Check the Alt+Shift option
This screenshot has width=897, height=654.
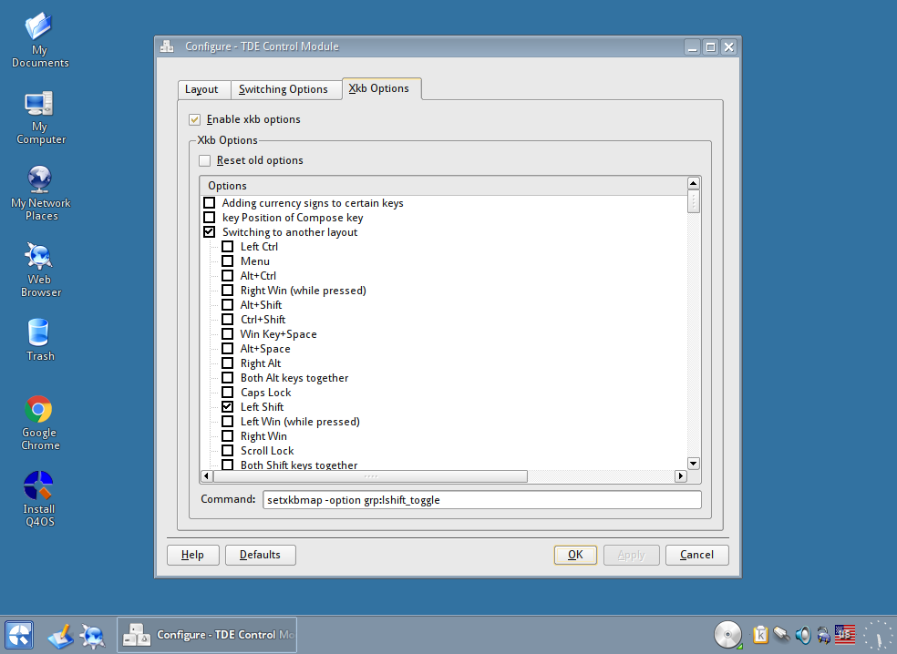pos(228,305)
